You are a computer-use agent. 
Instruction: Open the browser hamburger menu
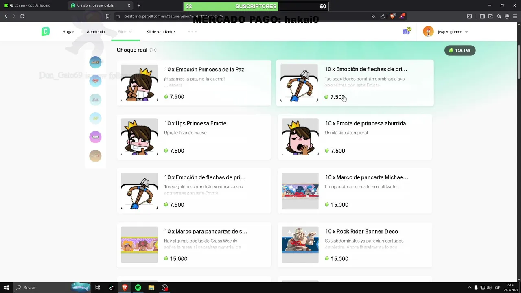[515, 16]
